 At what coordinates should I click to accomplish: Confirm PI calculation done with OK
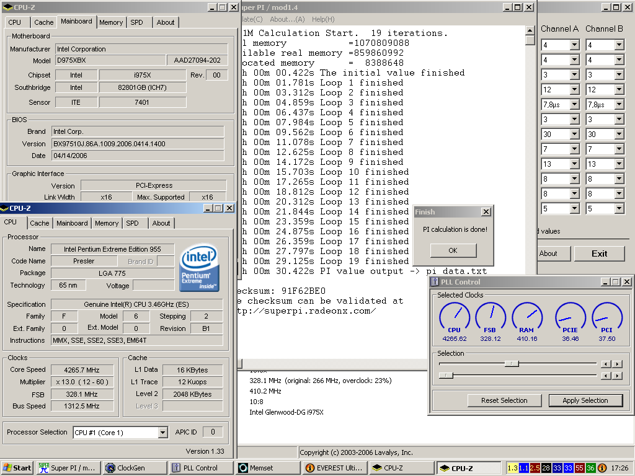point(453,250)
